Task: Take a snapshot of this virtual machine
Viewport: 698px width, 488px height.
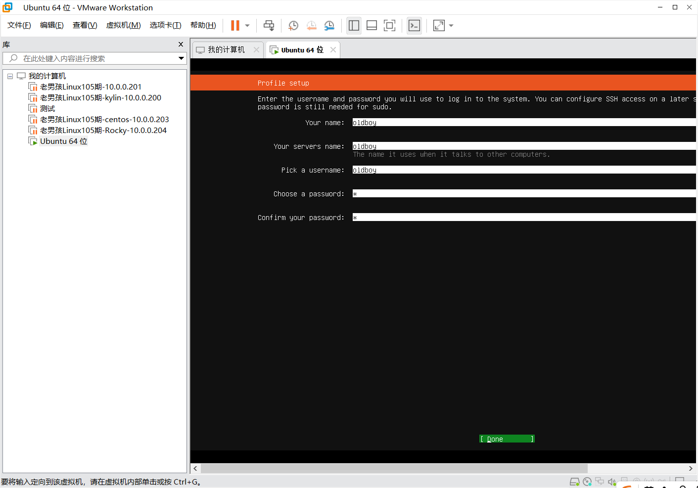Action: (x=293, y=26)
